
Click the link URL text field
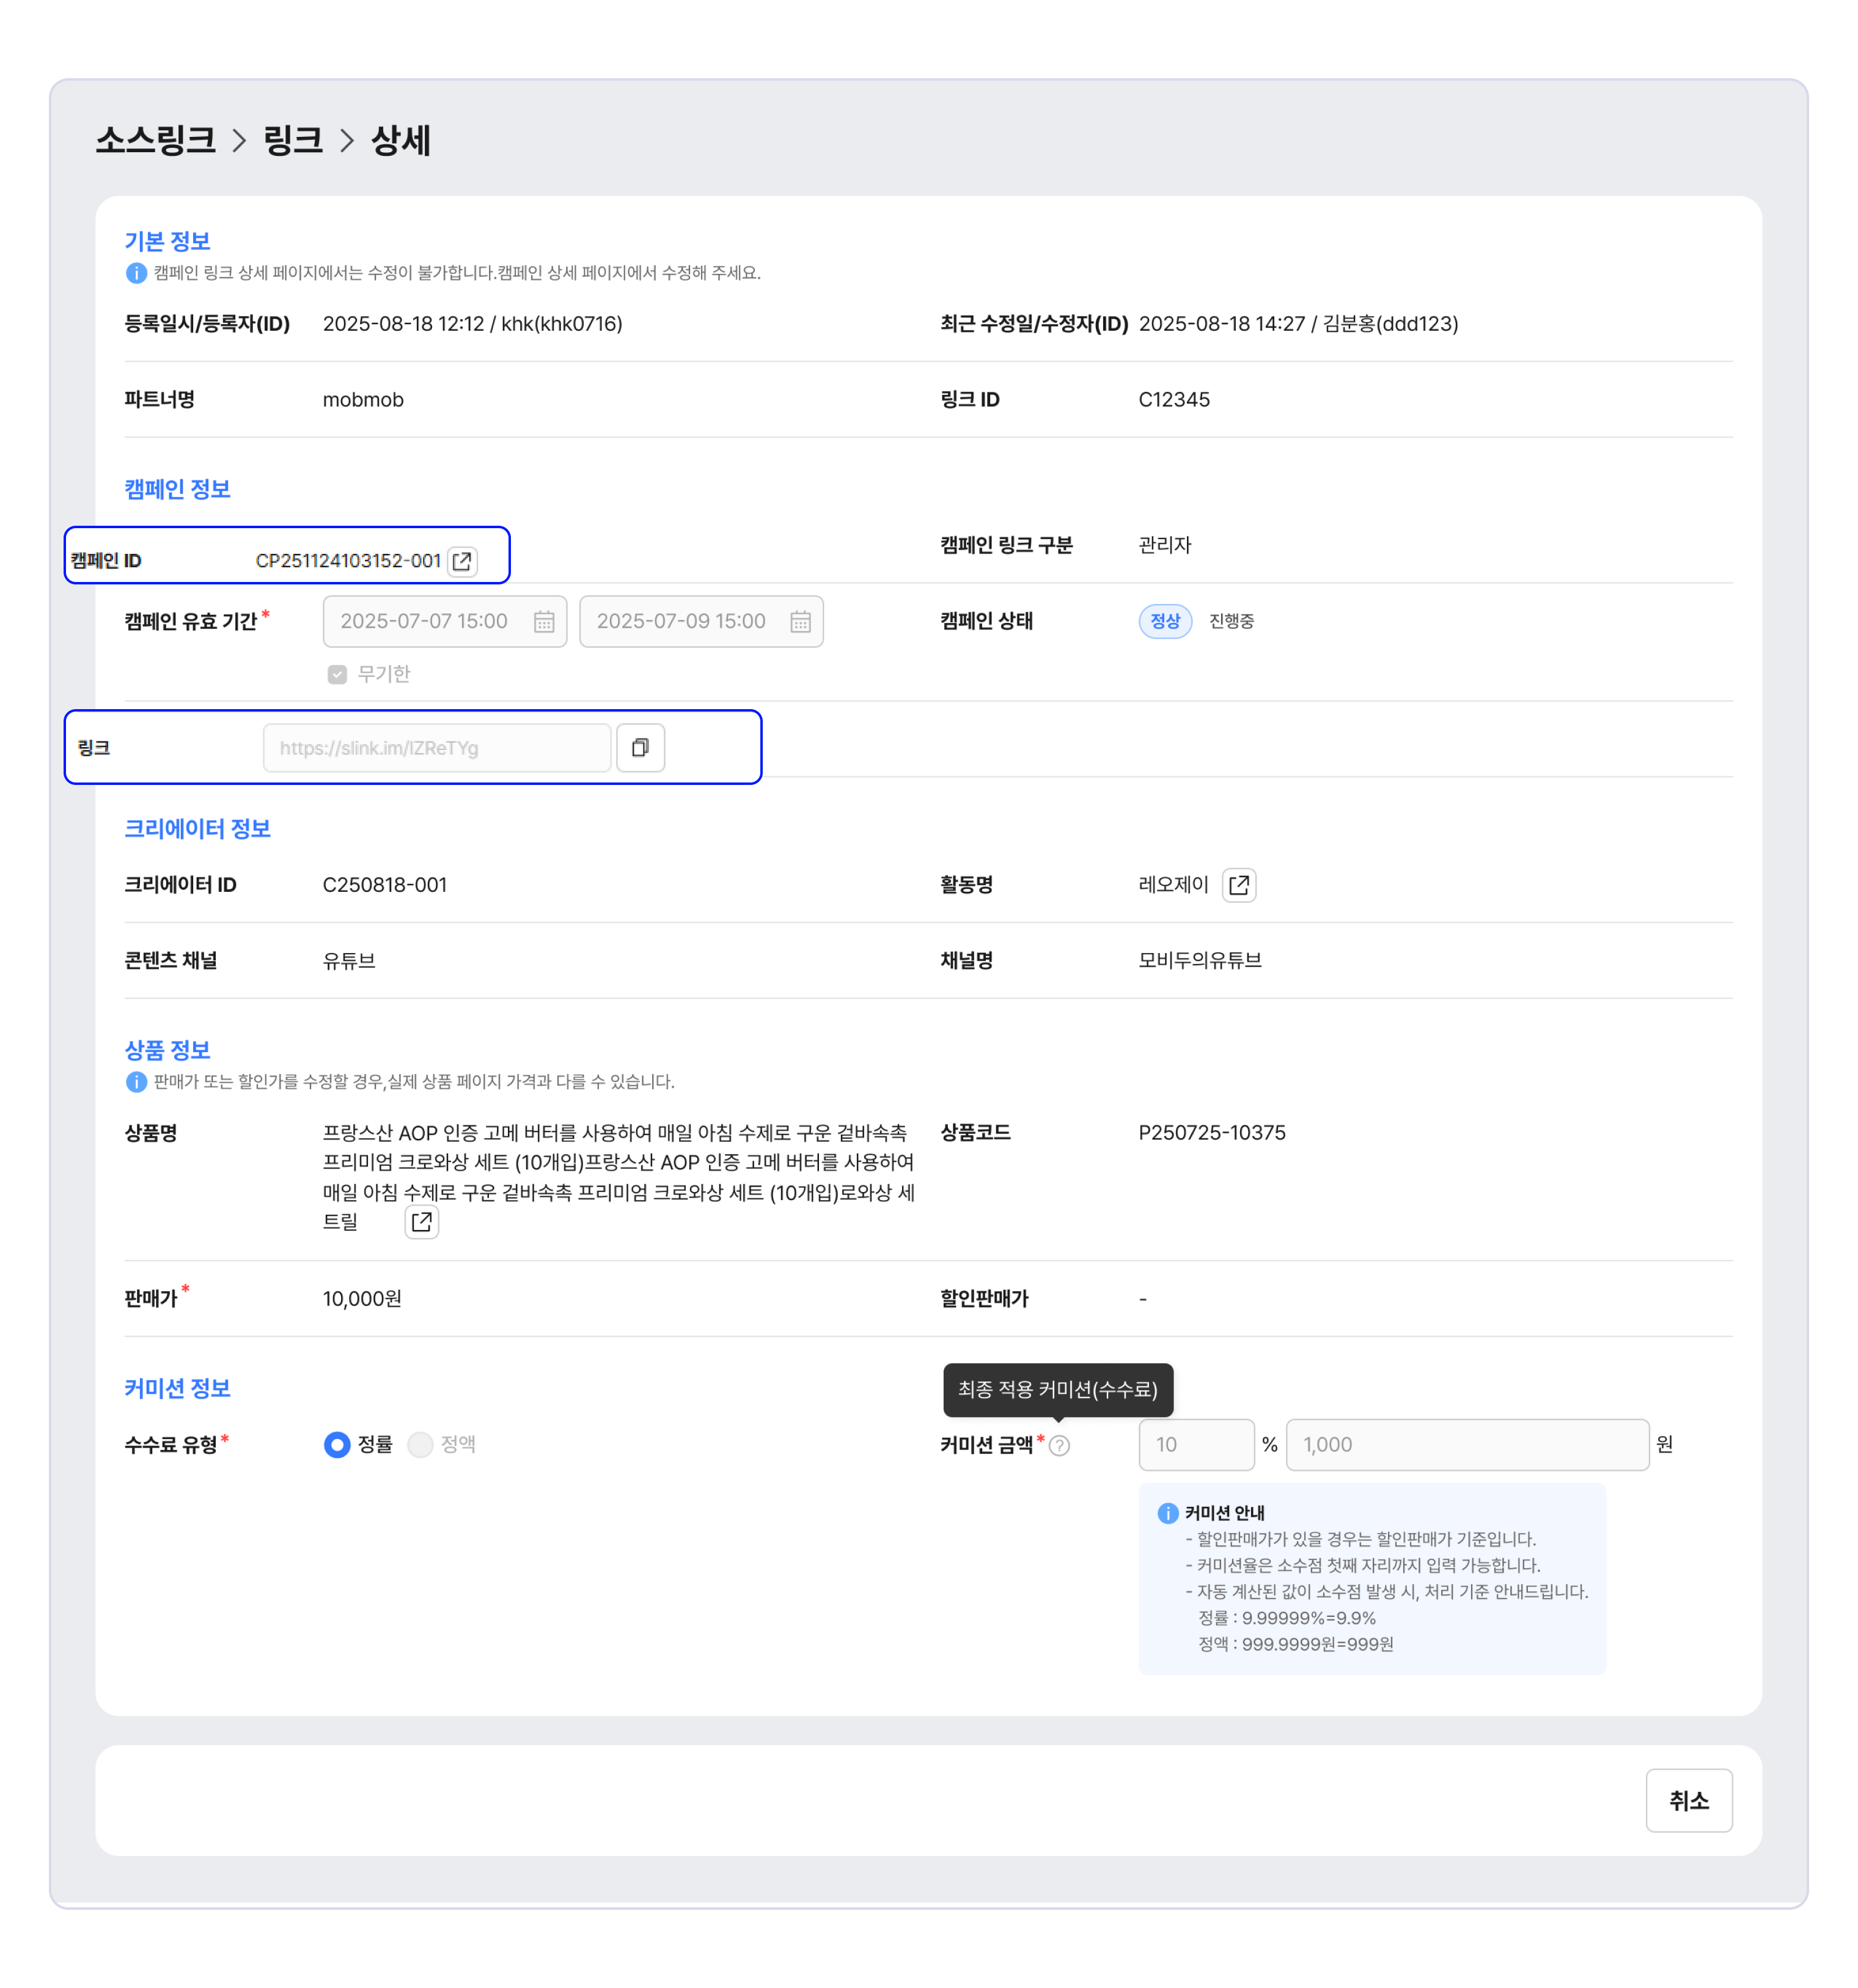tap(436, 748)
